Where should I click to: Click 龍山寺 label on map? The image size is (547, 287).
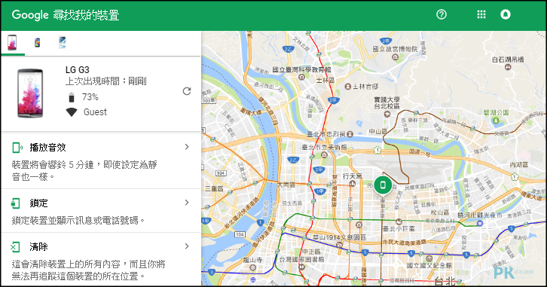pos(252,260)
